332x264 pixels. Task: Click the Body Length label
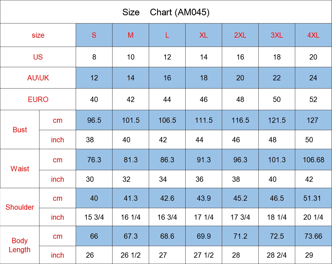click(x=20, y=245)
